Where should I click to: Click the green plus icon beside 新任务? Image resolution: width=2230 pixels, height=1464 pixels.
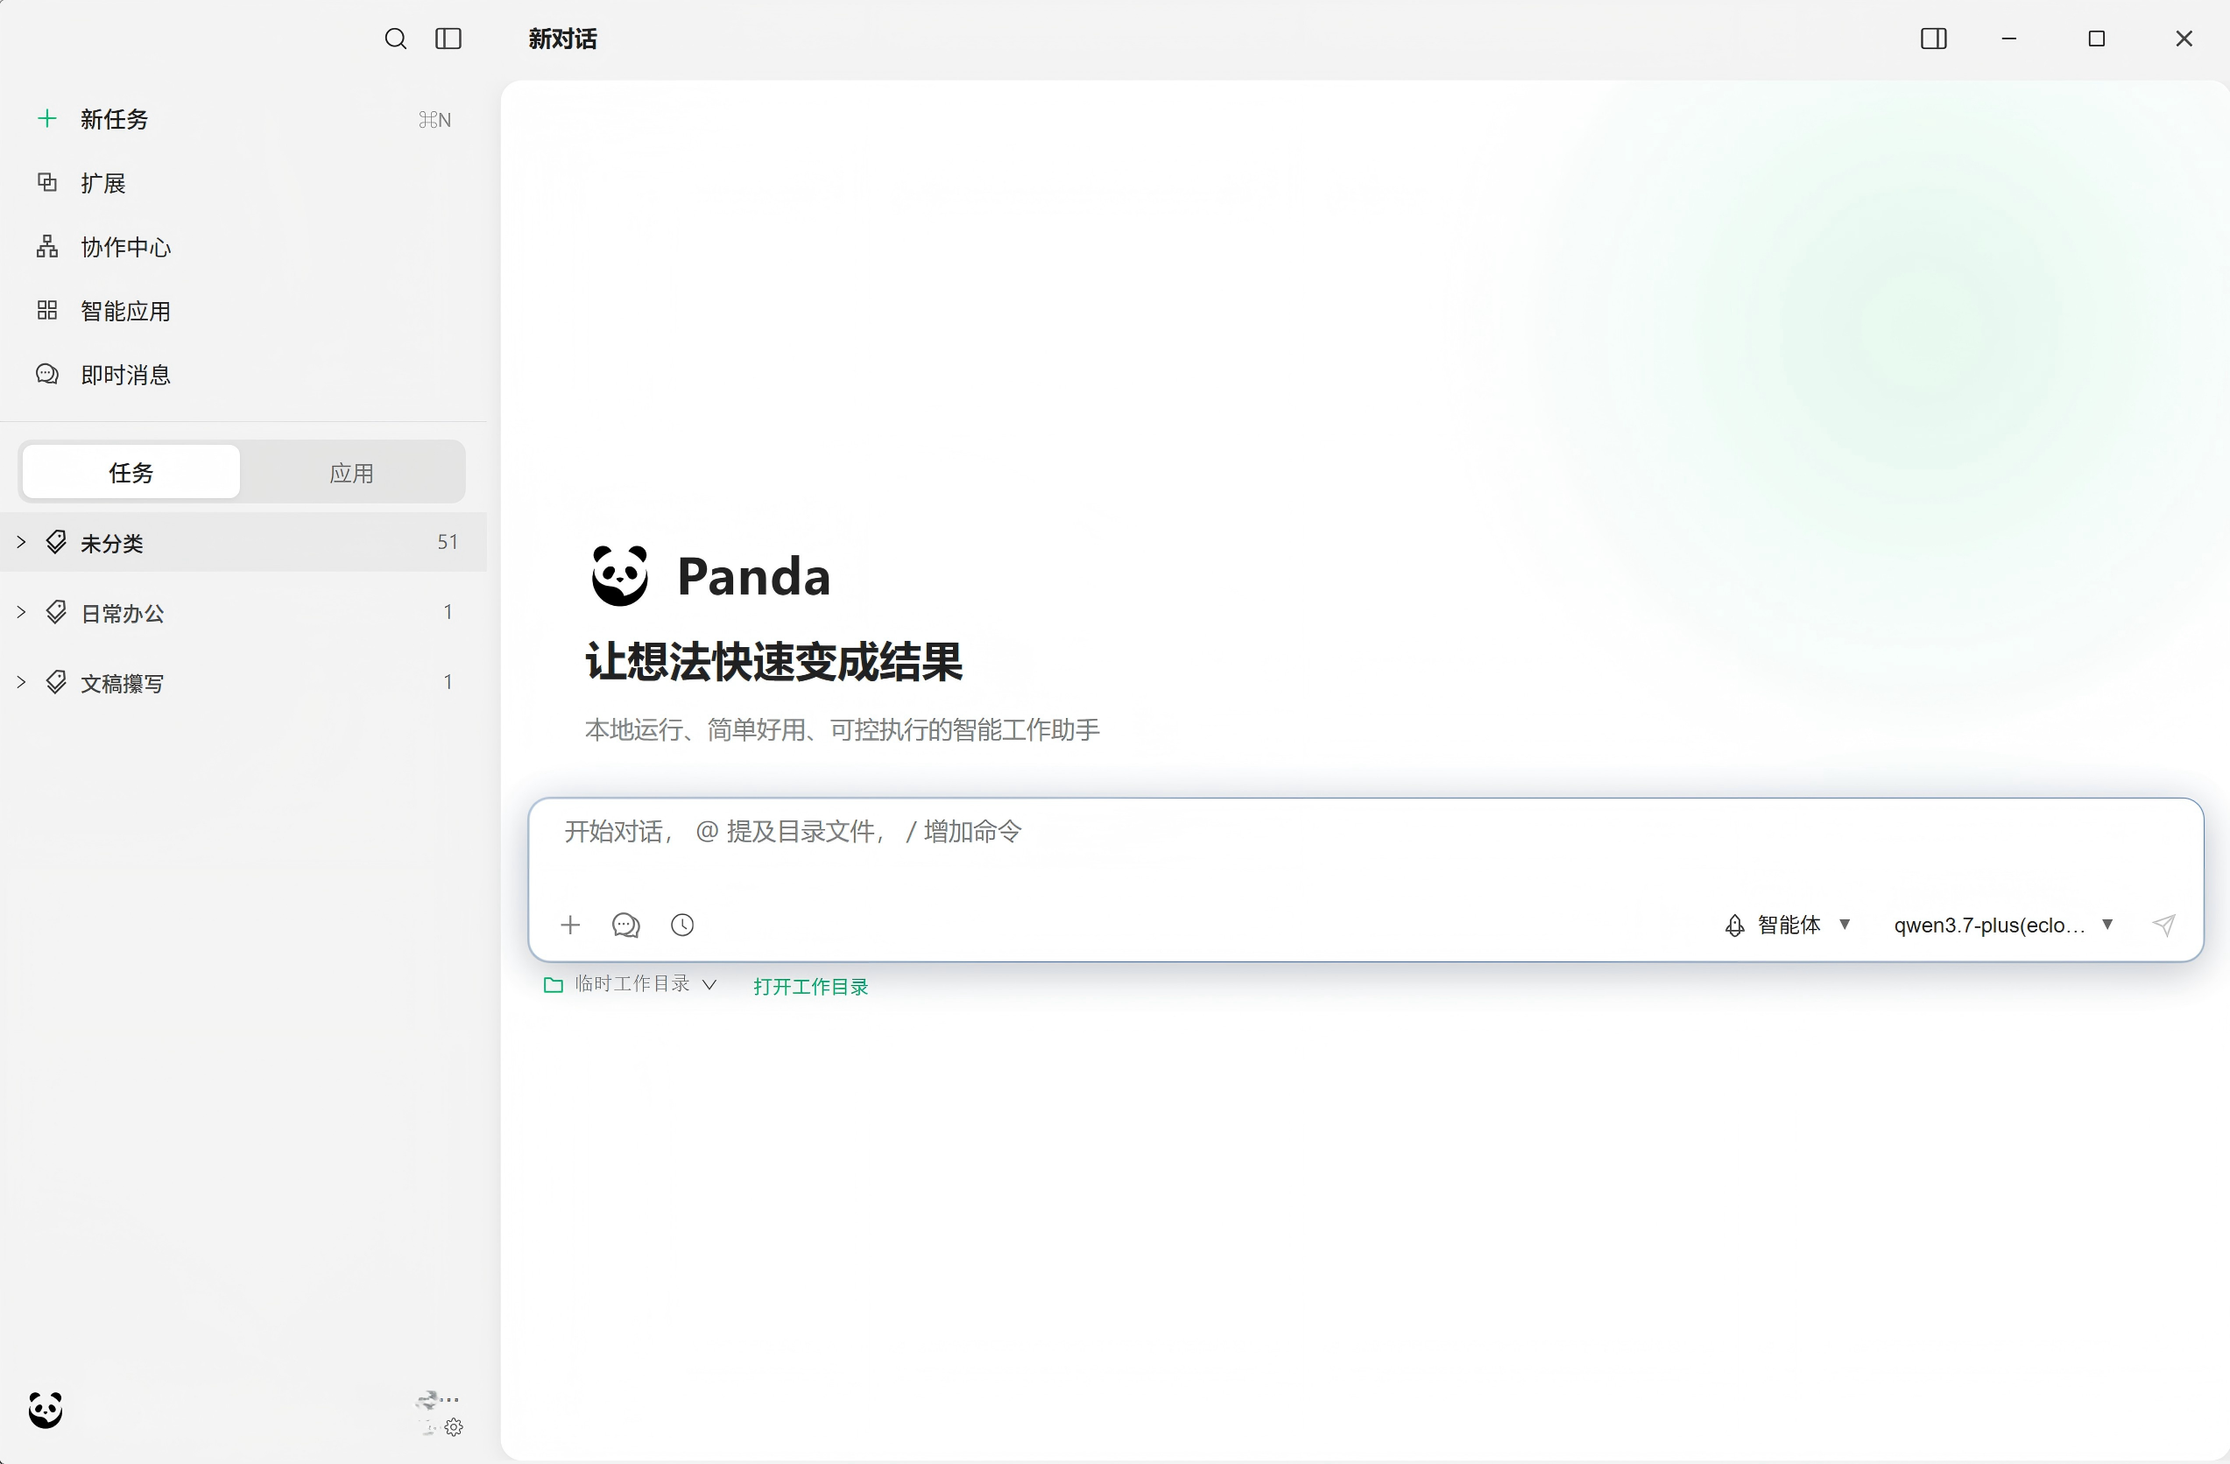(46, 118)
